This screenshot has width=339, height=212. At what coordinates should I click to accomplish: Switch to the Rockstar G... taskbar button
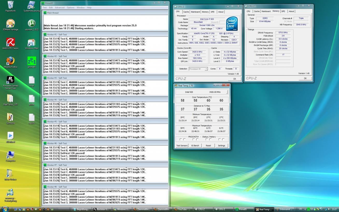(x=102, y=209)
